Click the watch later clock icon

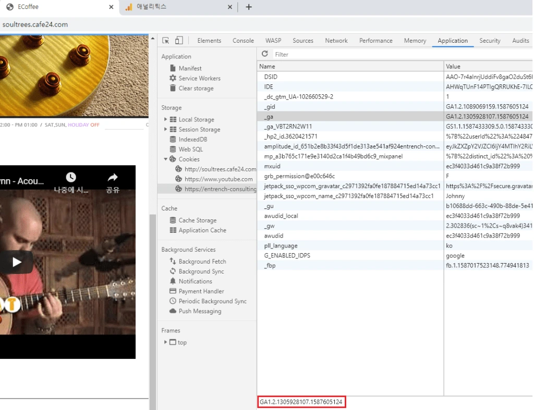coord(71,177)
